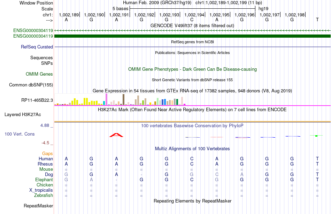Click the Sequences side label

[41, 58]
